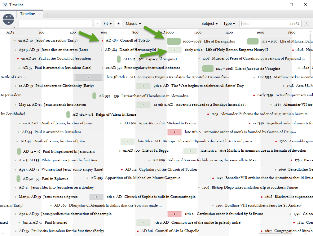Select the All Saints' Day span marker
This screenshot has width=313, height=236.
coord(143,86)
